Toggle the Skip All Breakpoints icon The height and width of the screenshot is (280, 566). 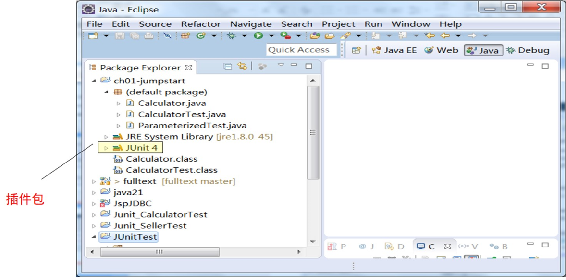pos(167,35)
